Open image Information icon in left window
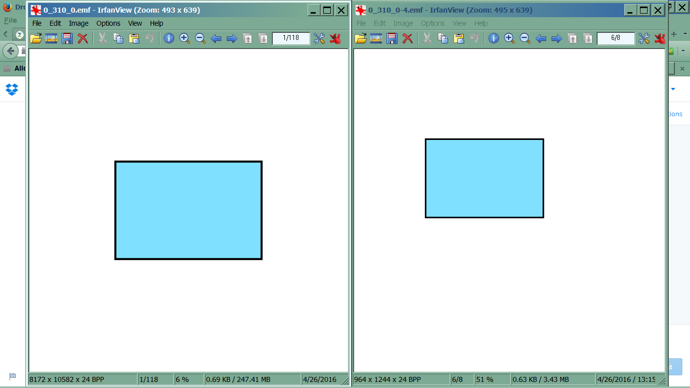 169,38
